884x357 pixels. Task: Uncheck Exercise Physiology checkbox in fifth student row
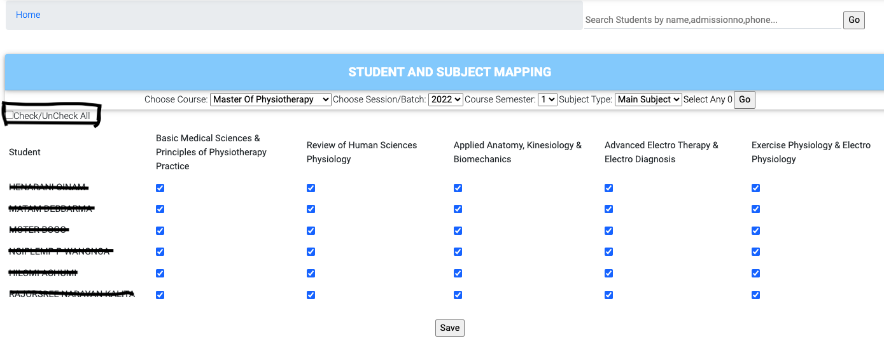coord(755,274)
